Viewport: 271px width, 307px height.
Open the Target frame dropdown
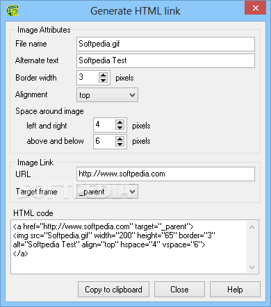pos(107,192)
